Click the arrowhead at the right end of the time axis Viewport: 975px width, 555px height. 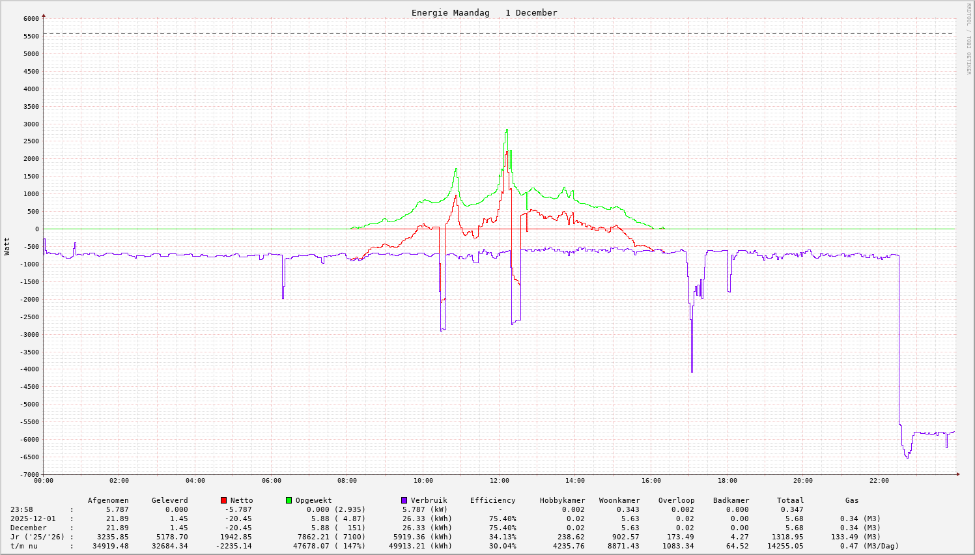[958, 474]
